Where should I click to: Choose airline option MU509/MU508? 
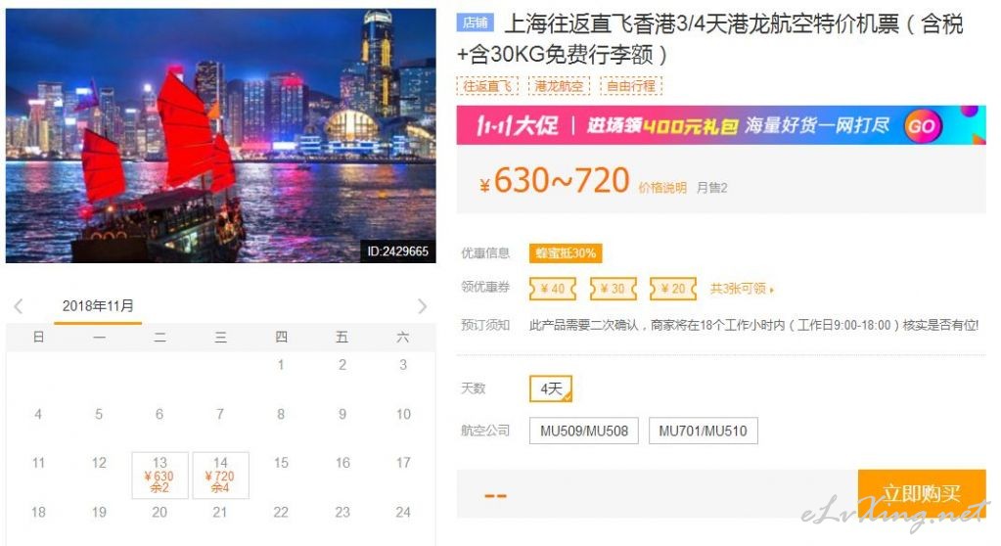[x=583, y=431]
